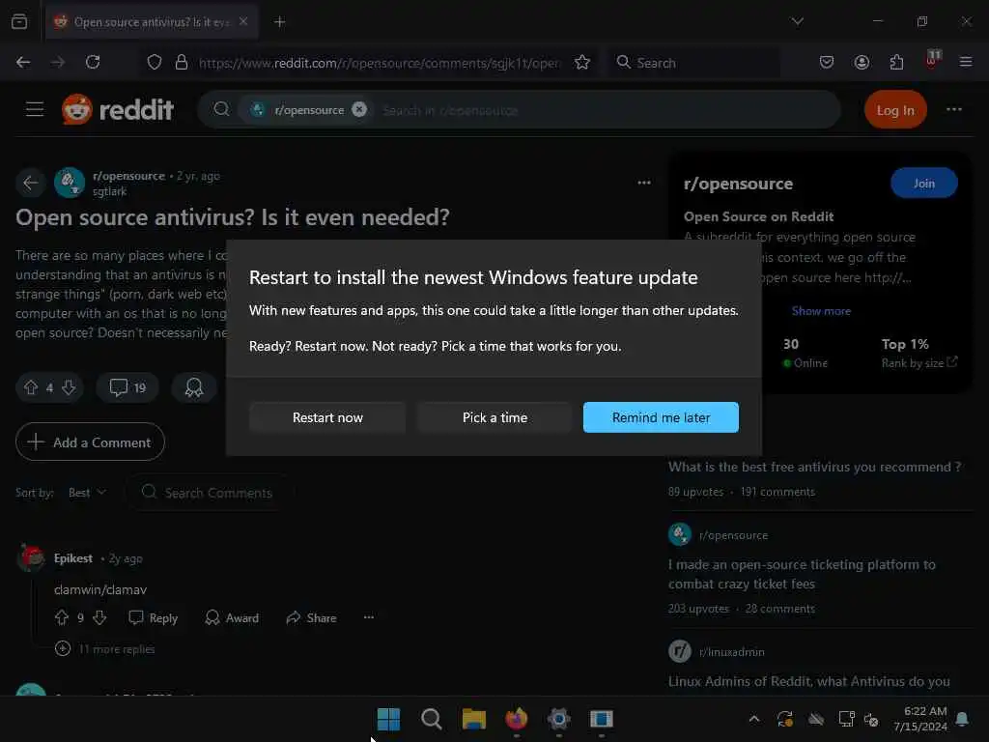Open Reddit hamburger navigation menu
The width and height of the screenshot is (989, 742).
(x=35, y=109)
